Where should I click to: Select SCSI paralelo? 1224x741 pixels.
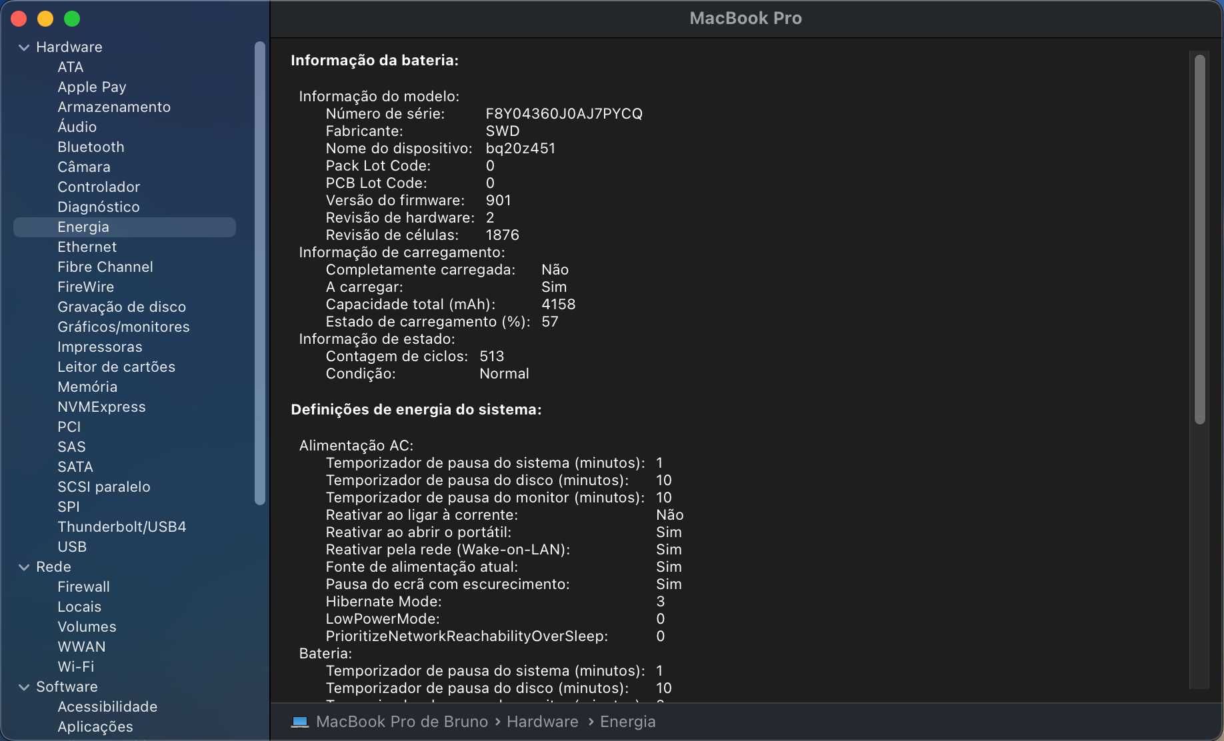coord(104,487)
